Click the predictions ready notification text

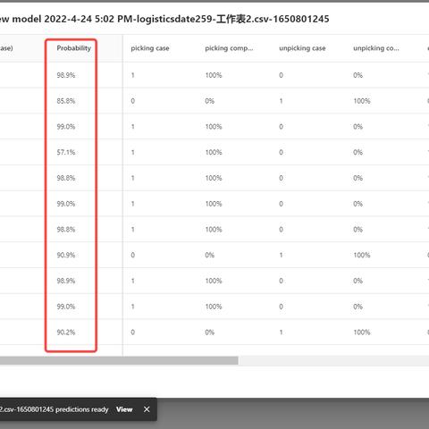[x=54, y=409]
